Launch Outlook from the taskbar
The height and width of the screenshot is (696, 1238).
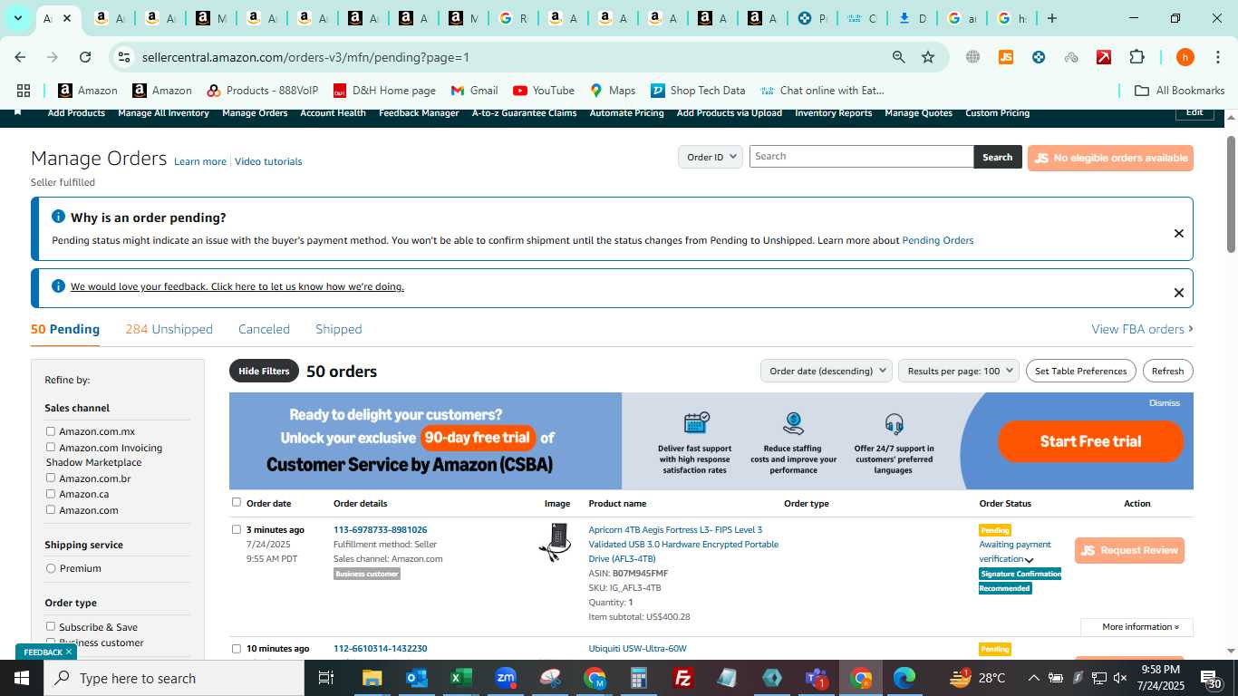[x=417, y=678]
